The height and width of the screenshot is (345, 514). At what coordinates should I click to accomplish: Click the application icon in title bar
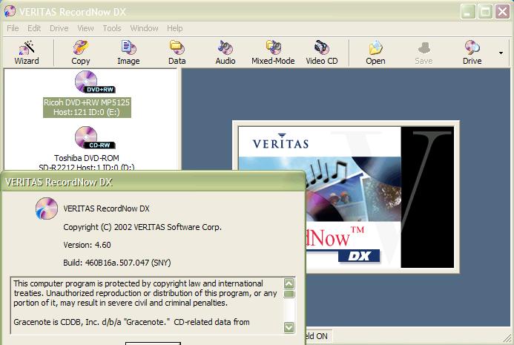tap(10, 11)
